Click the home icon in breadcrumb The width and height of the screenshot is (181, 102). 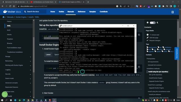(x=3, y=17)
